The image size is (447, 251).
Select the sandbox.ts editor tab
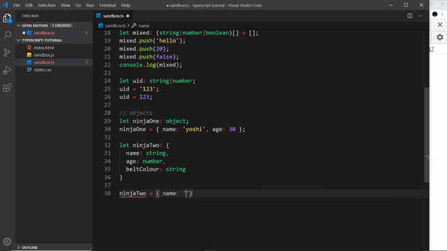113,16
